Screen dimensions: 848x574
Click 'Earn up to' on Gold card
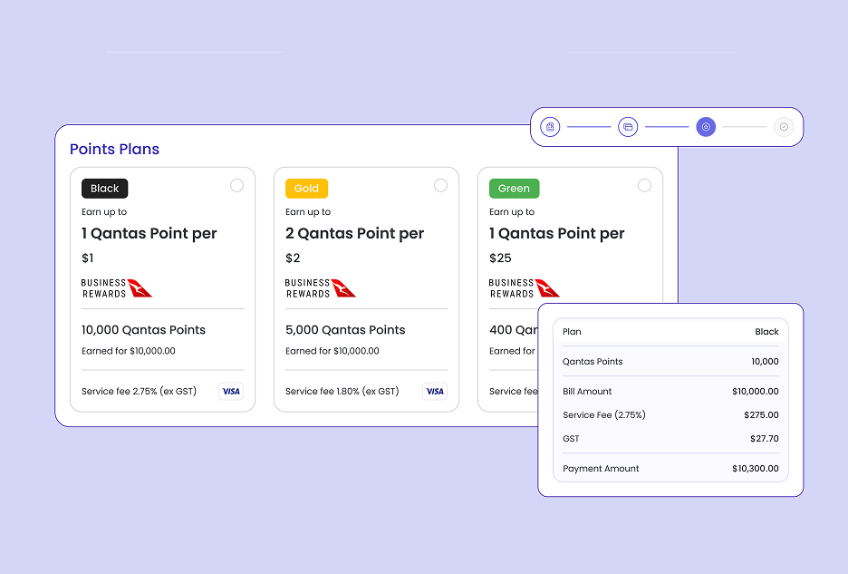(308, 211)
